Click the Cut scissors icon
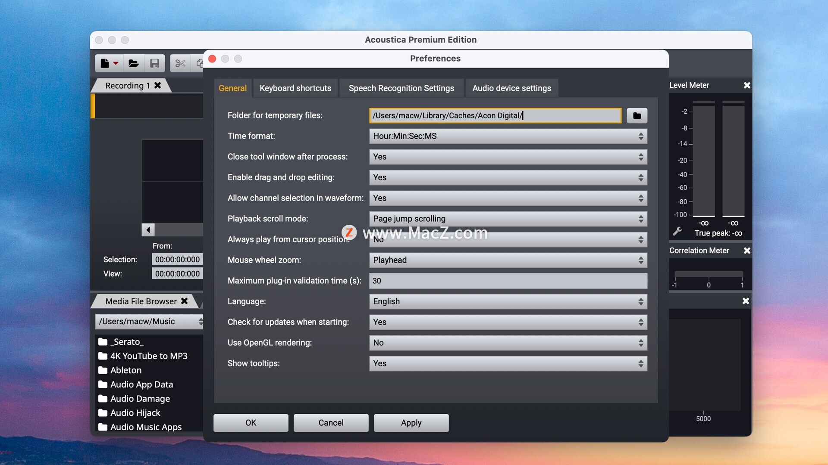The height and width of the screenshot is (465, 828). pyautogui.click(x=180, y=63)
